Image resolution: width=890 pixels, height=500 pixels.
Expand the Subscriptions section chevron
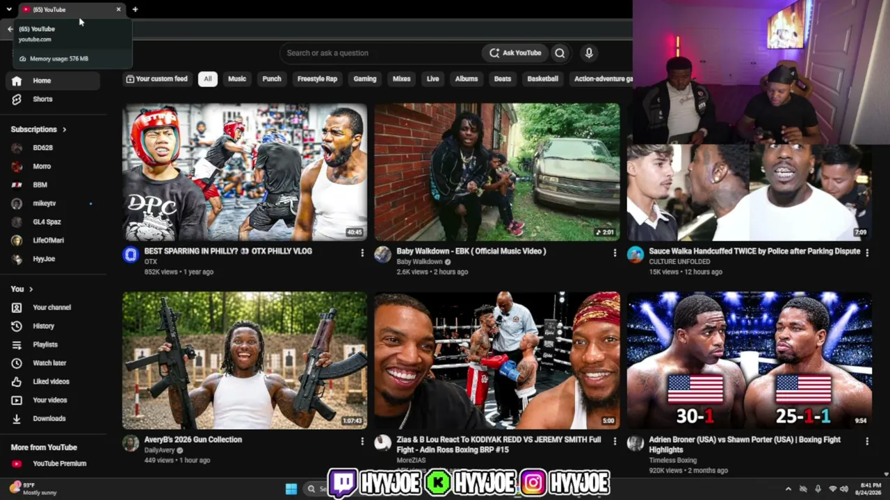point(65,129)
